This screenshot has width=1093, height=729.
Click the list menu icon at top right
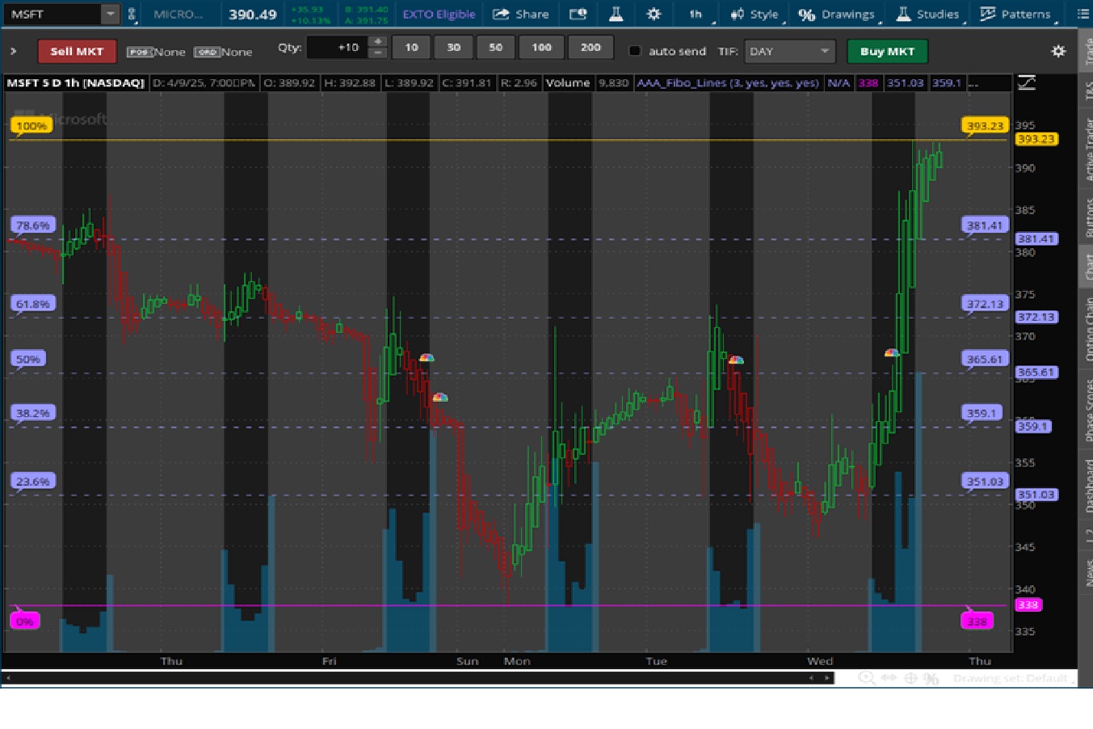pos(1083,14)
